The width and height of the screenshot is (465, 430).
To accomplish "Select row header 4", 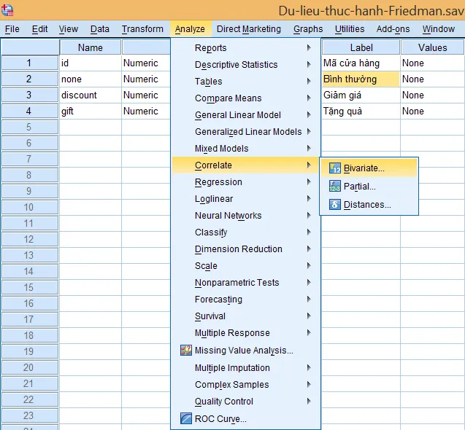I will 30,111.
